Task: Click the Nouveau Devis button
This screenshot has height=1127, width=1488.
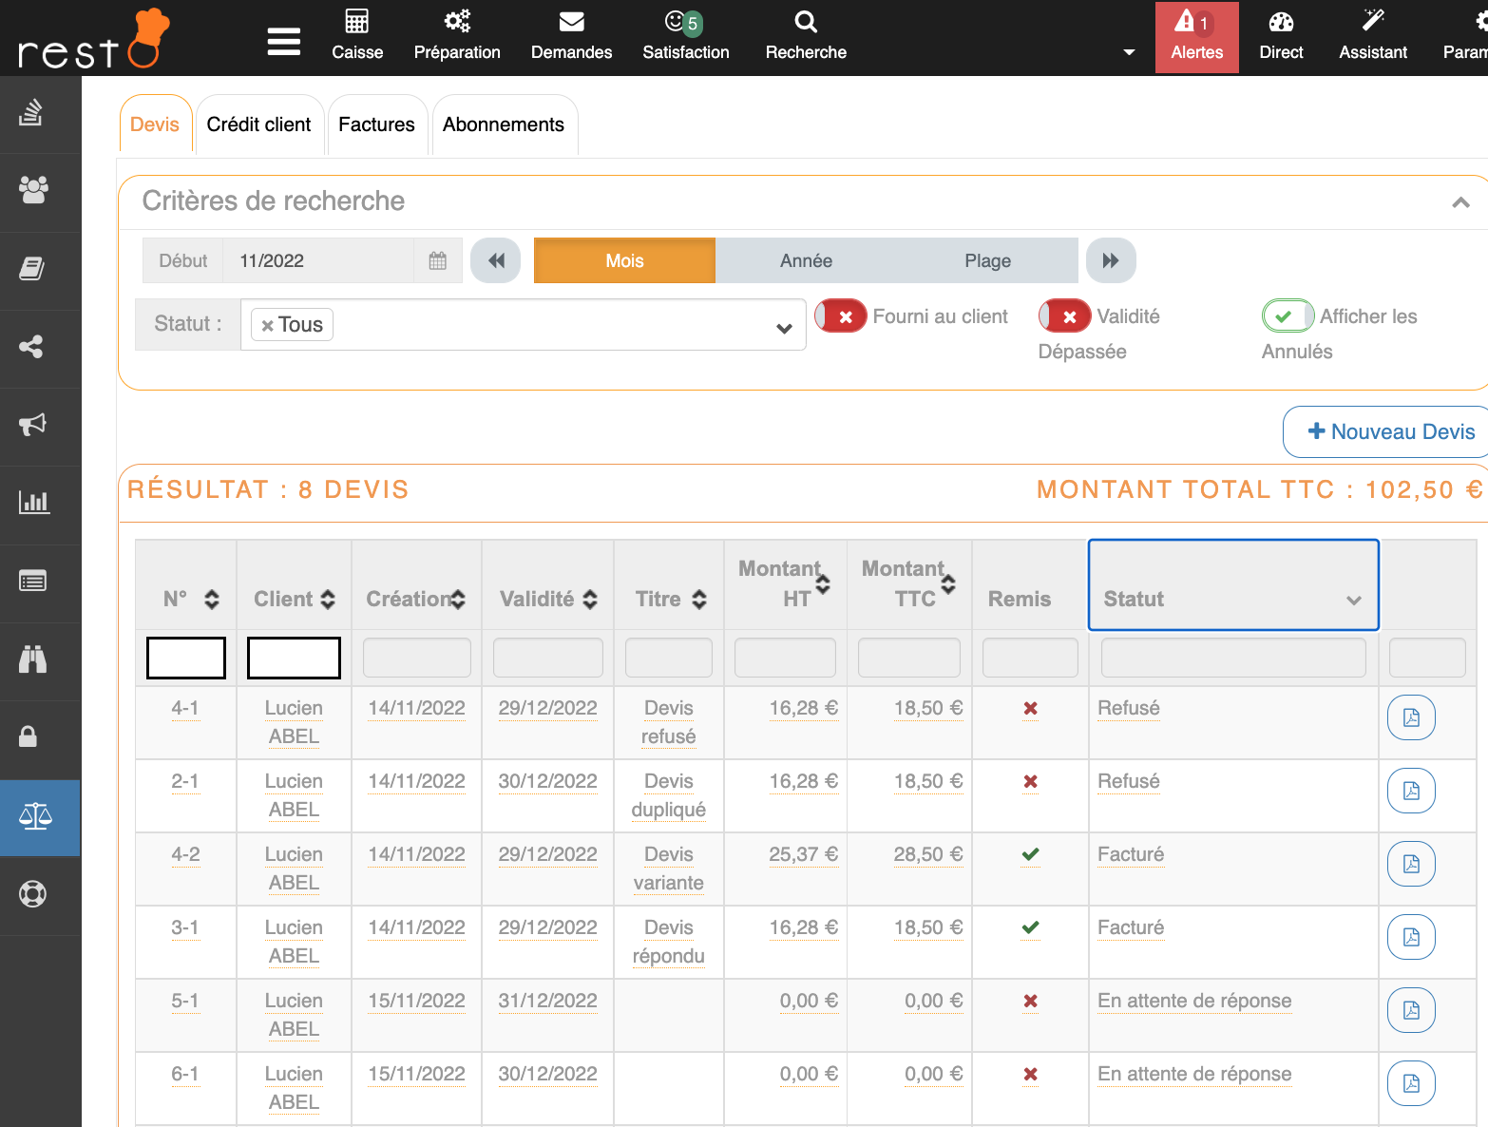Action: 1391,432
